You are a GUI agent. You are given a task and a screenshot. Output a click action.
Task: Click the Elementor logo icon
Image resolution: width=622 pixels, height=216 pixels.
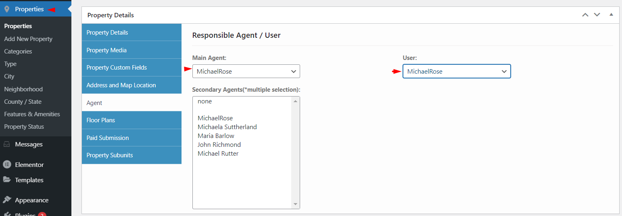click(x=7, y=165)
